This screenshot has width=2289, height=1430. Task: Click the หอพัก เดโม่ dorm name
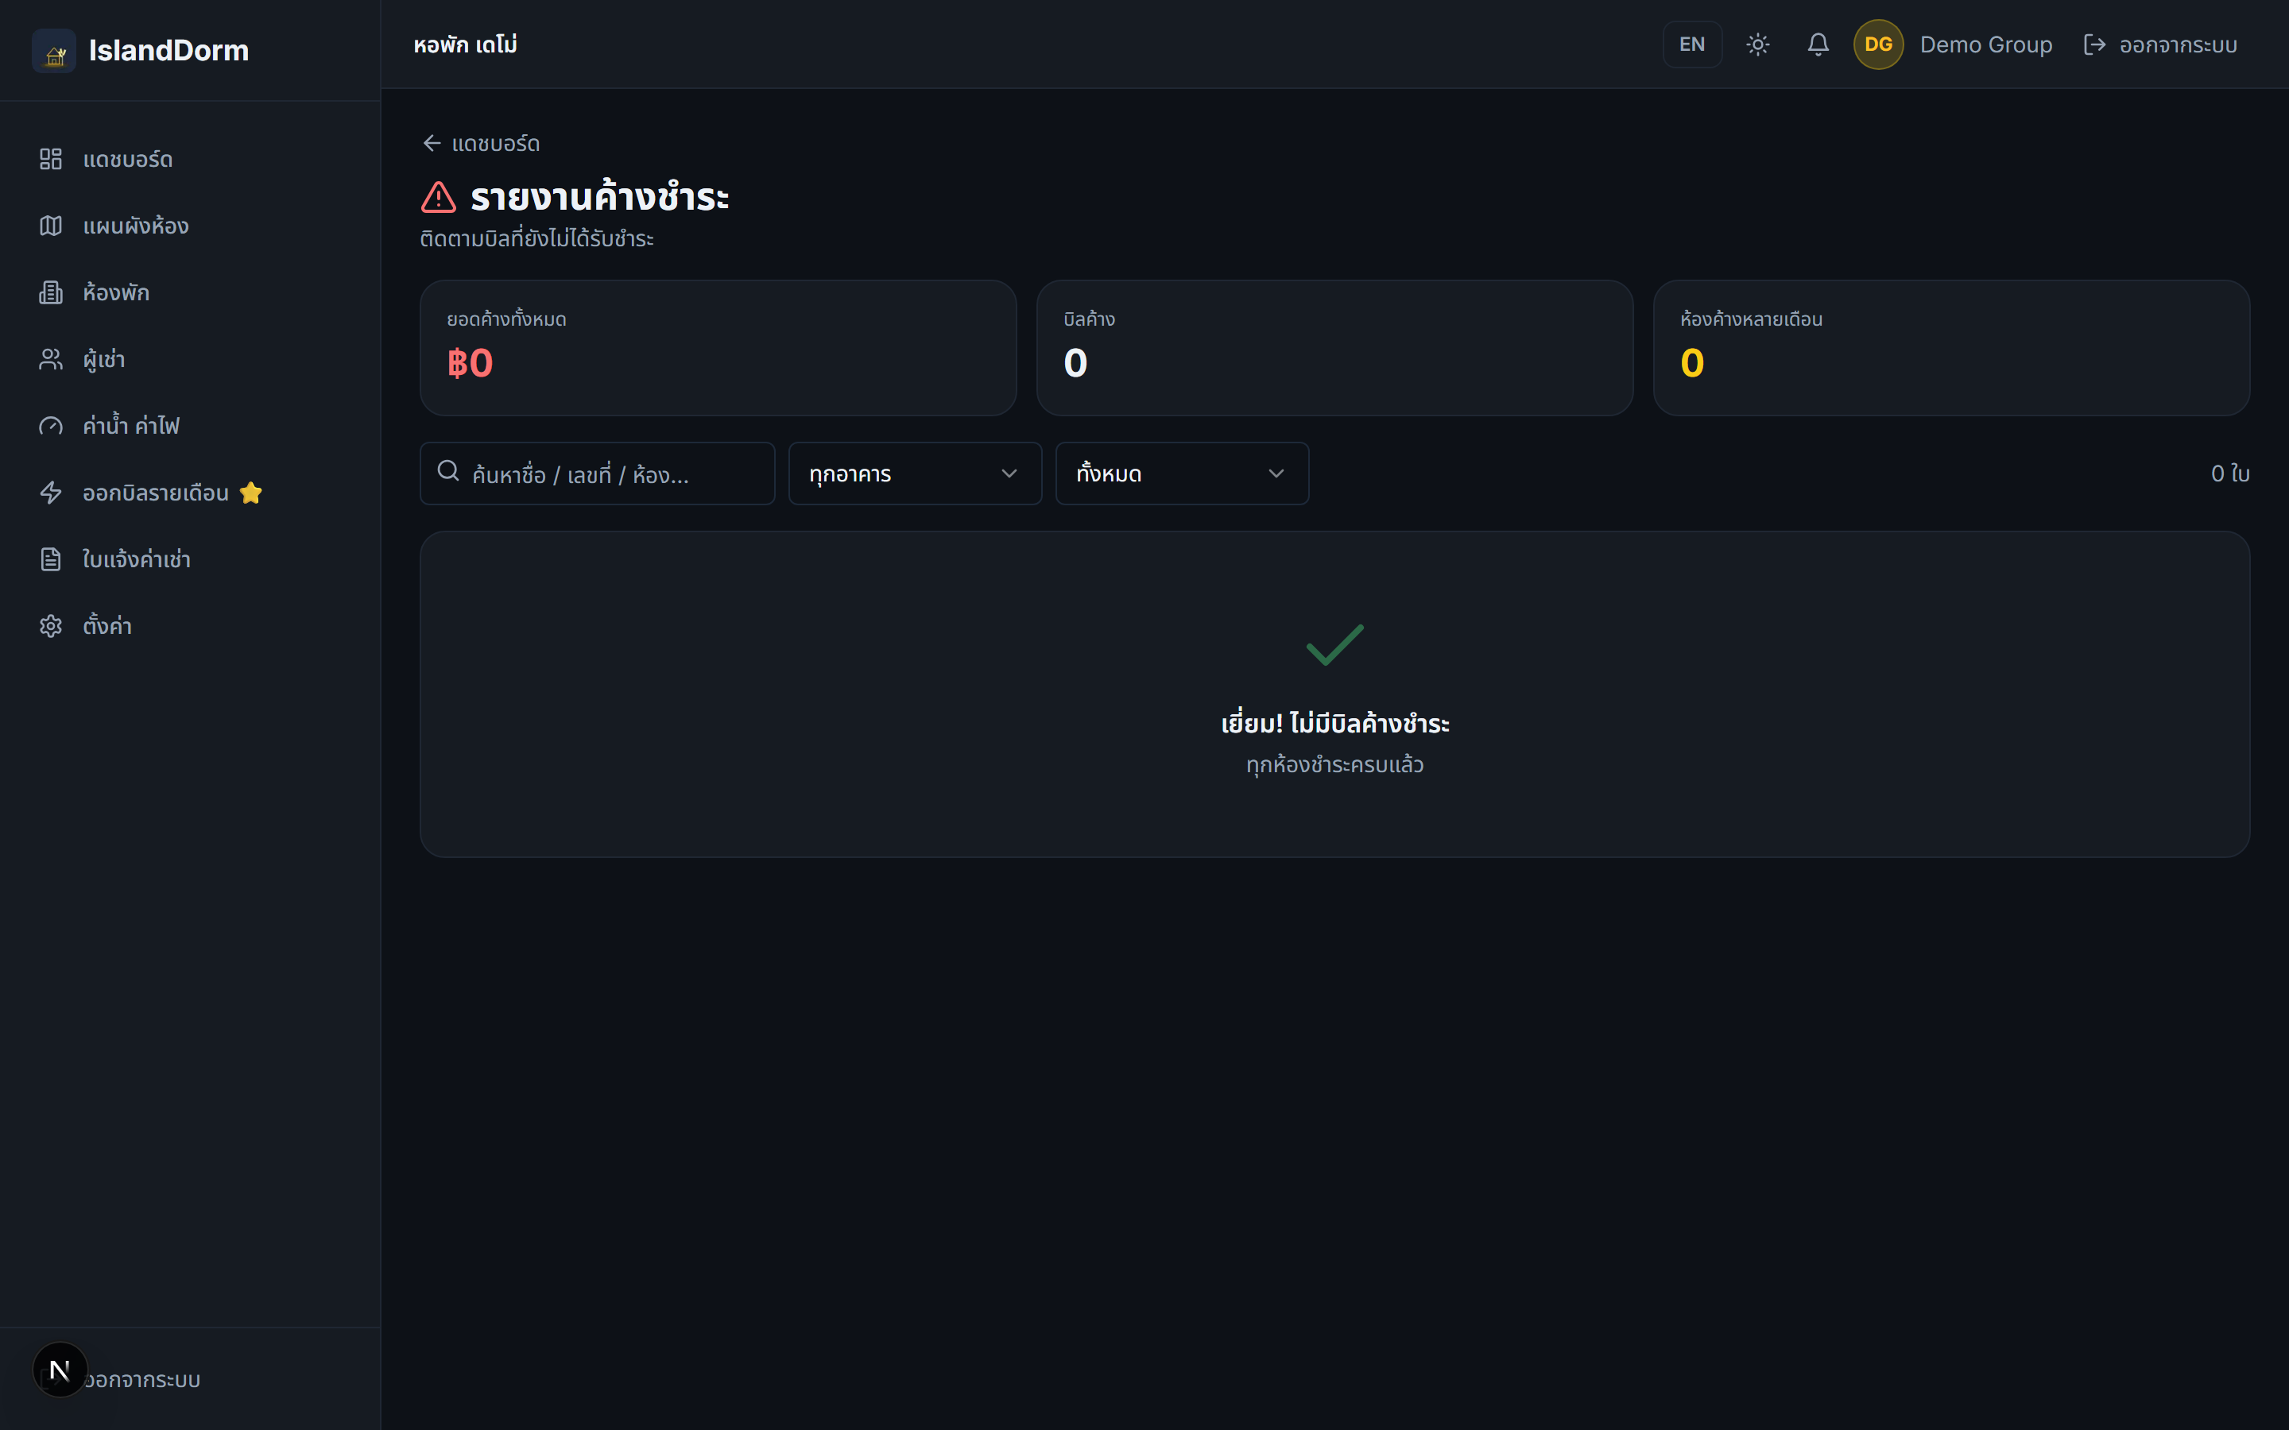(x=466, y=44)
